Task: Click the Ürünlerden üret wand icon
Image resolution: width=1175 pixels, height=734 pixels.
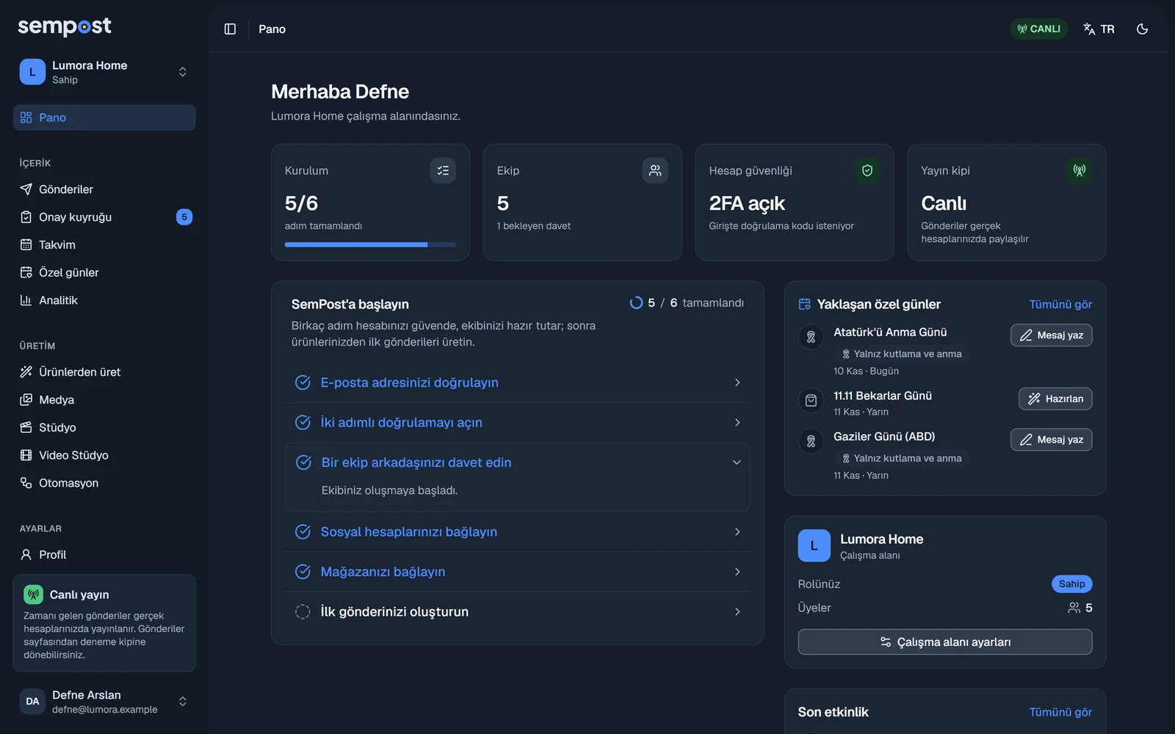Action: point(26,372)
